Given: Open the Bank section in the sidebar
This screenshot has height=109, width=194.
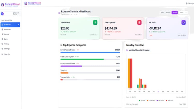Looking at the screenshot, I should point(6,39).
